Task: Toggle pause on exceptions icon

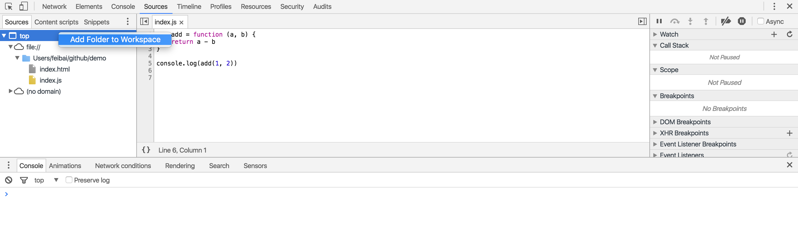Action: click(x=741, y=21)
